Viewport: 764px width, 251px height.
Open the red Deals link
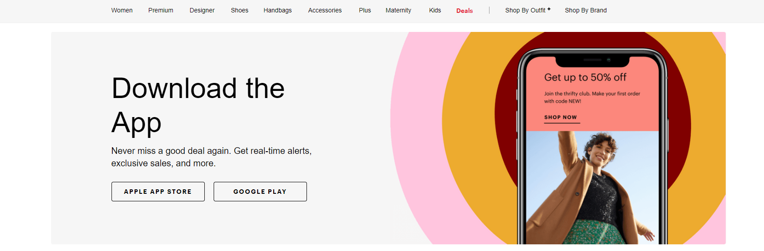tap(464, 11)
